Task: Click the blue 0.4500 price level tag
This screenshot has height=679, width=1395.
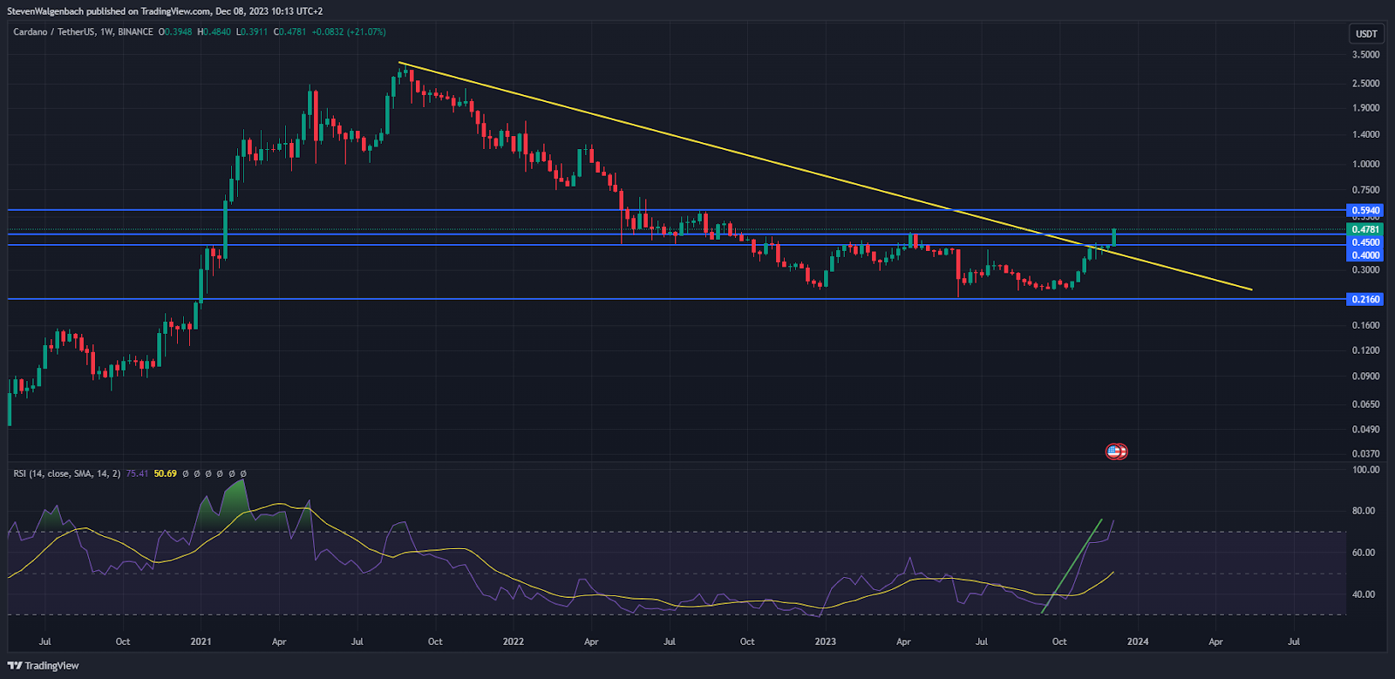Action: point(1365,242)
